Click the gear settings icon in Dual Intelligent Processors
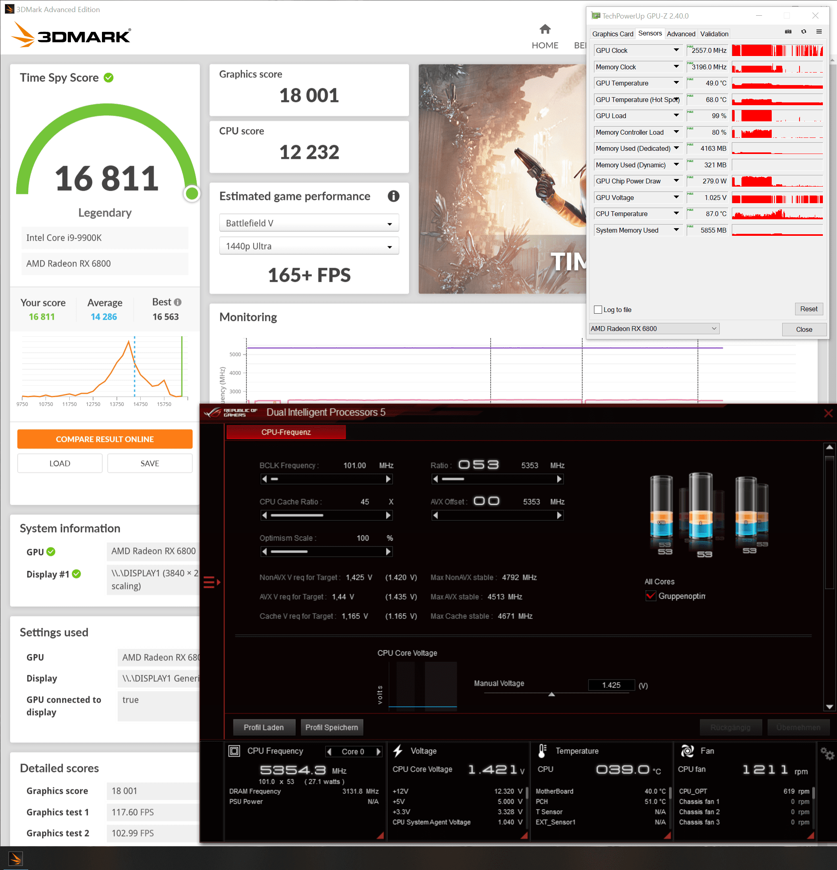 (x=827, y=753)
